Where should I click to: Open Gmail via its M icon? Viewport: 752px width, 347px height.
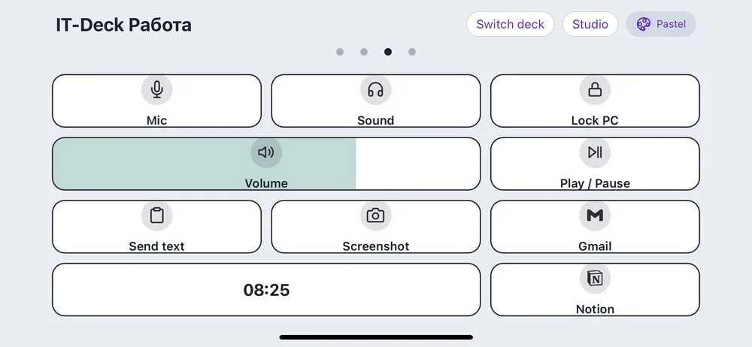[595, 216]
